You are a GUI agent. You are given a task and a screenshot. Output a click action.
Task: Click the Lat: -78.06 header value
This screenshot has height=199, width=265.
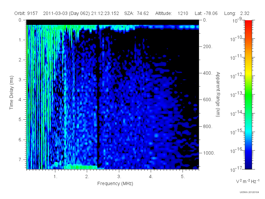point(206,14)
